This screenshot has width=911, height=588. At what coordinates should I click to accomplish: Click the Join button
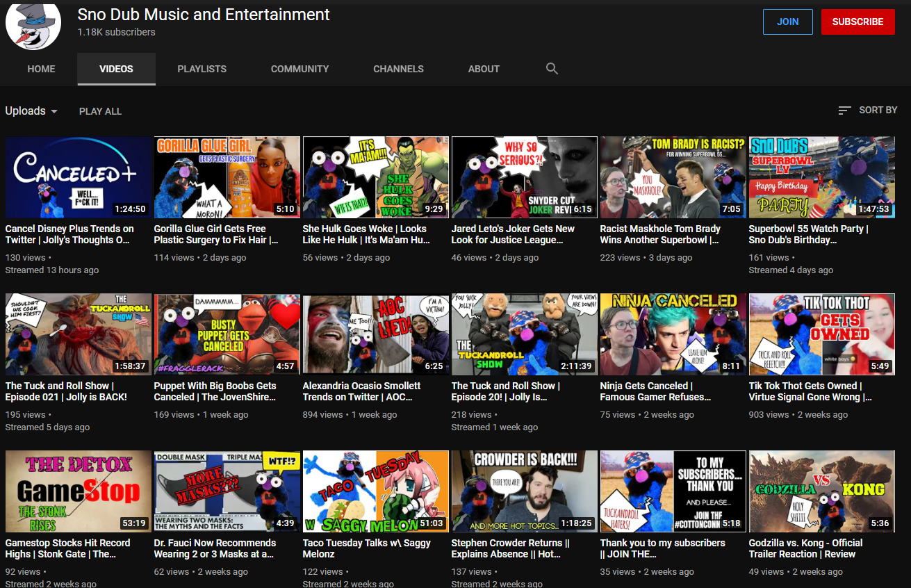(x=787, y=22)
